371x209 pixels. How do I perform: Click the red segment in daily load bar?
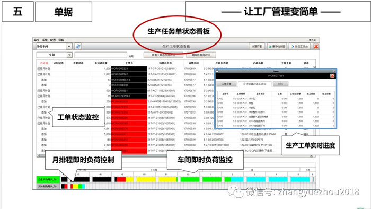point(121,179)
